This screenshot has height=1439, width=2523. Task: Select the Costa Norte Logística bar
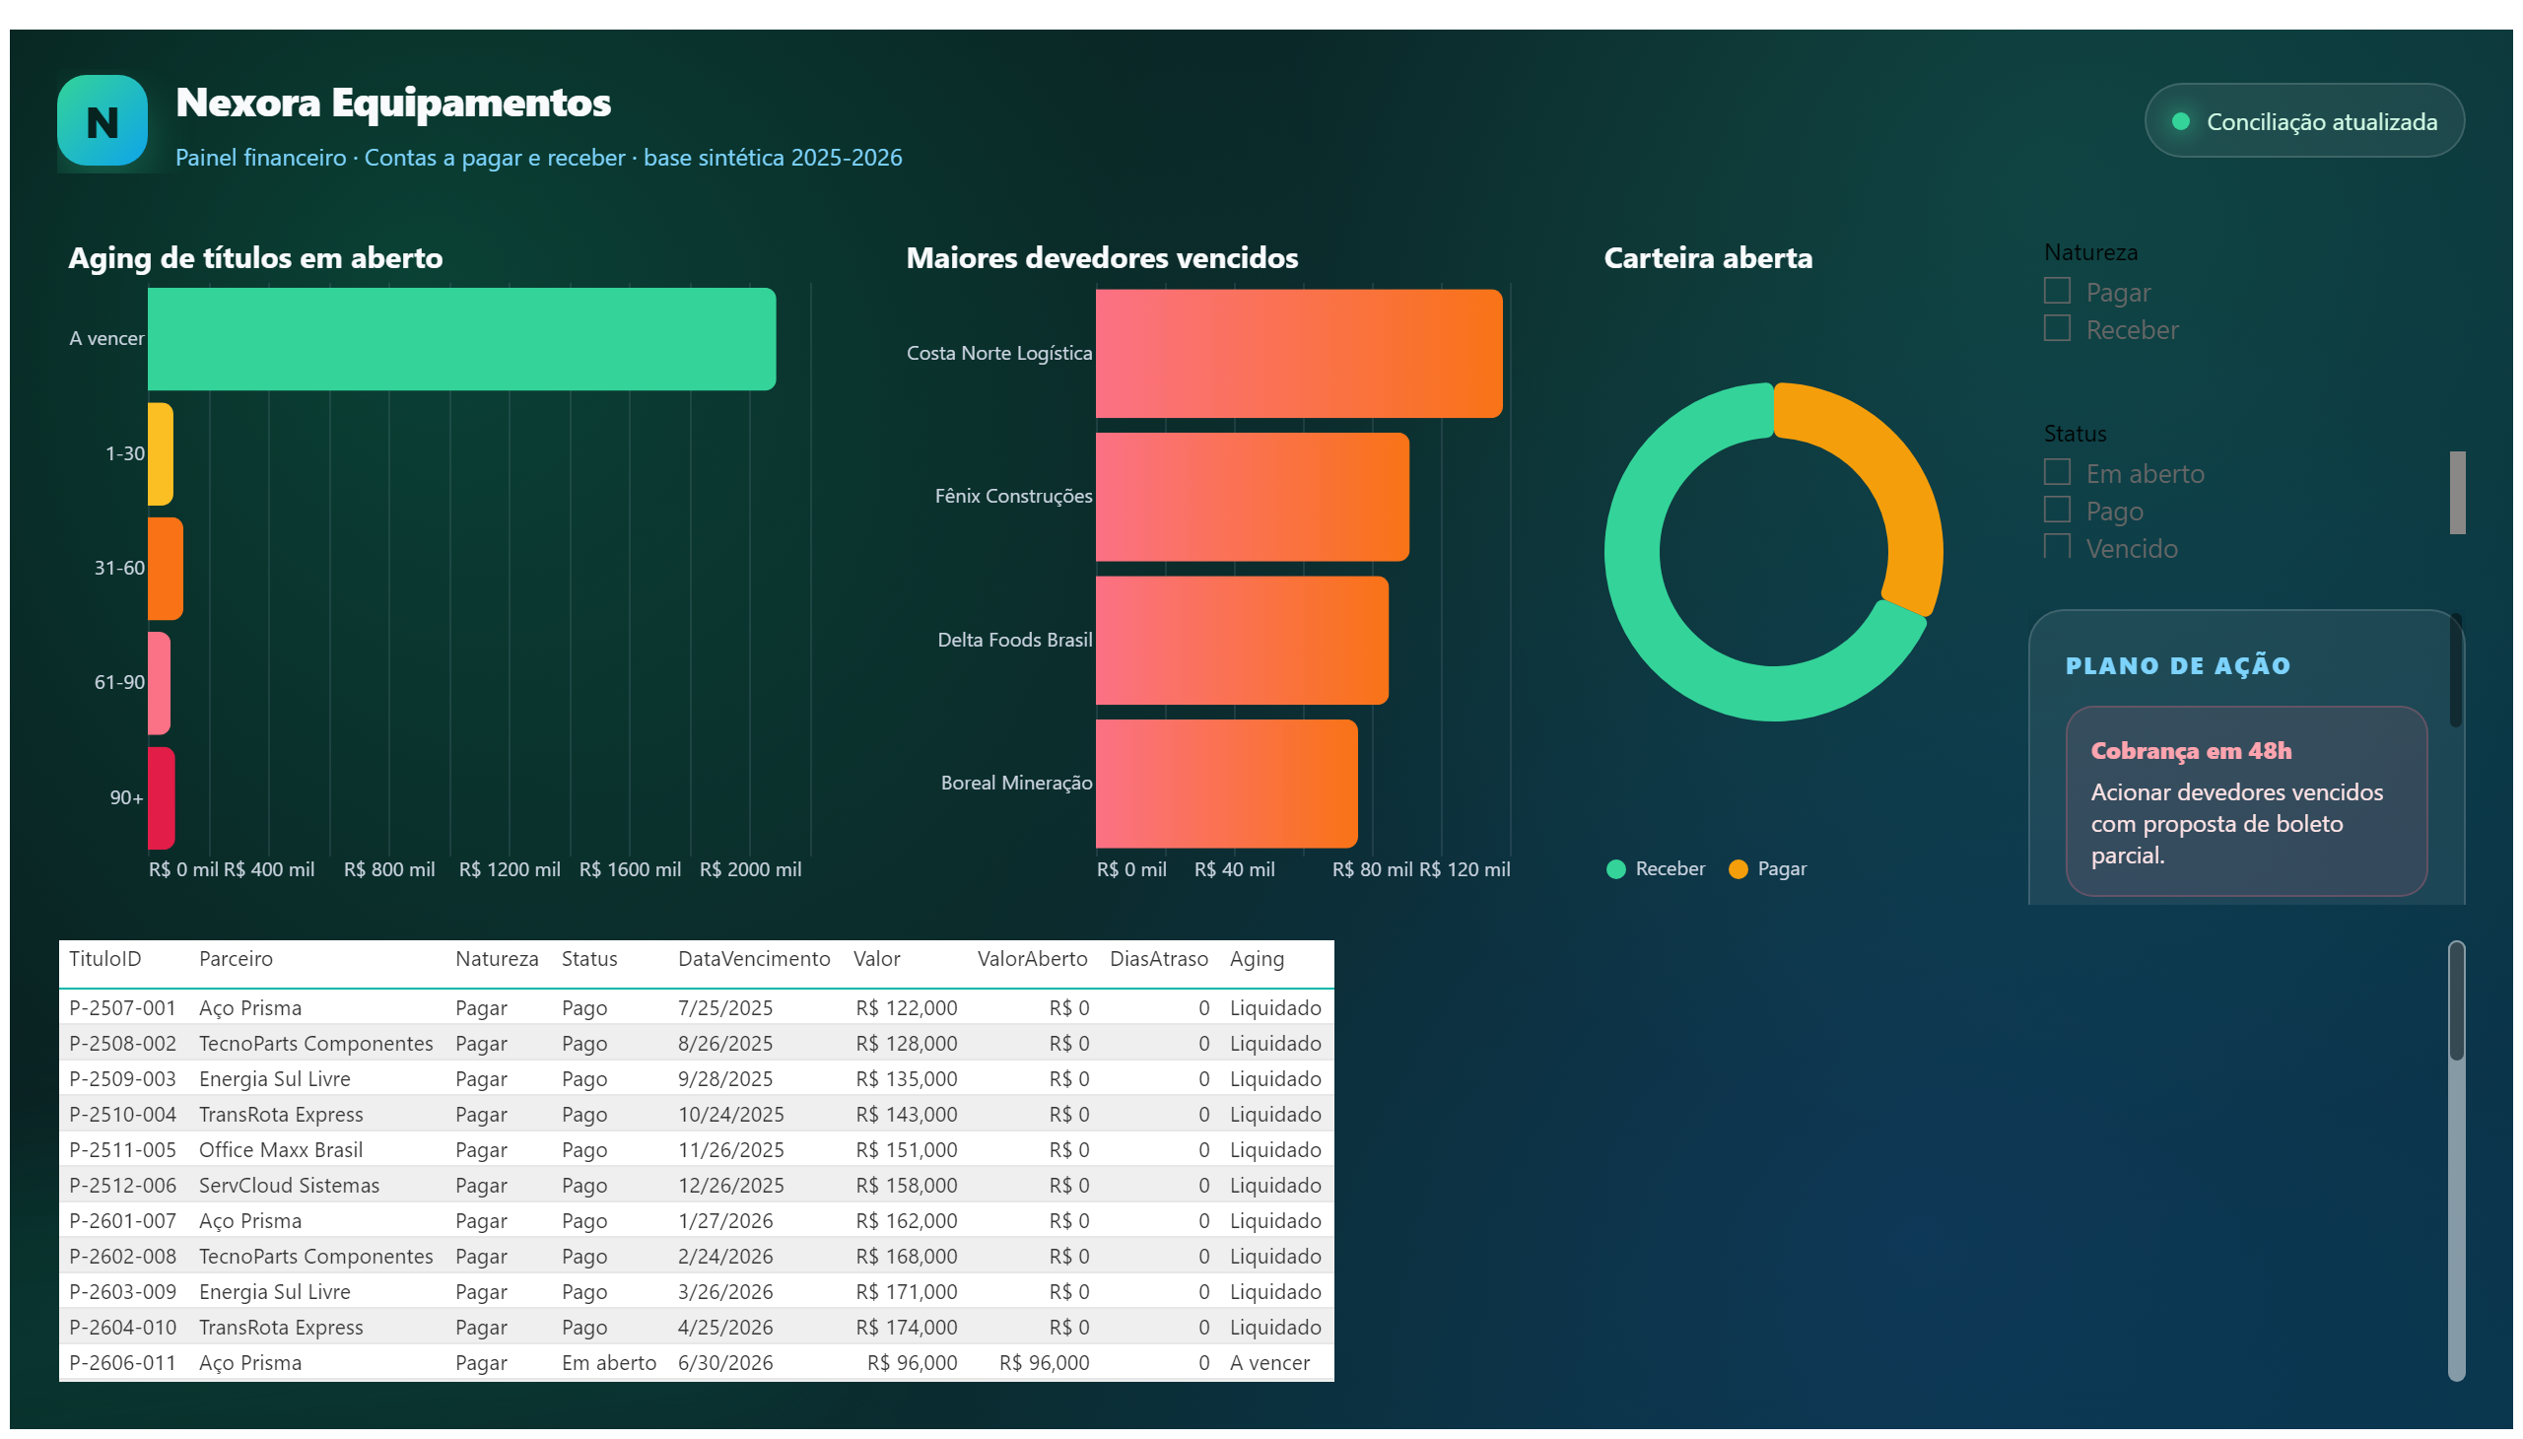(x=1299, y=354)
